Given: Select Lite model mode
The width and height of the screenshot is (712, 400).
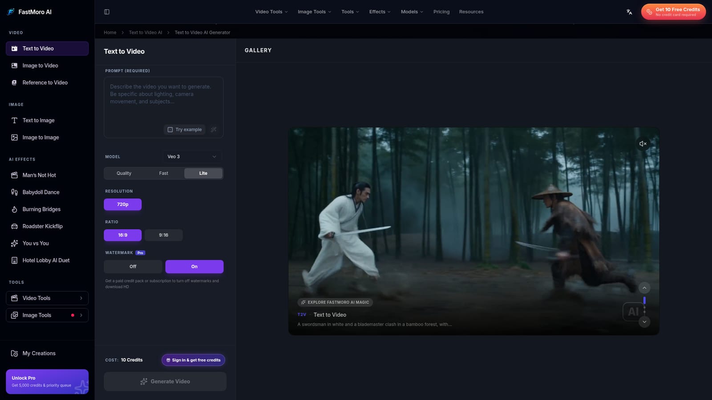Looking at the screenshot, I should pyautogui.click(x=203, y=173).
